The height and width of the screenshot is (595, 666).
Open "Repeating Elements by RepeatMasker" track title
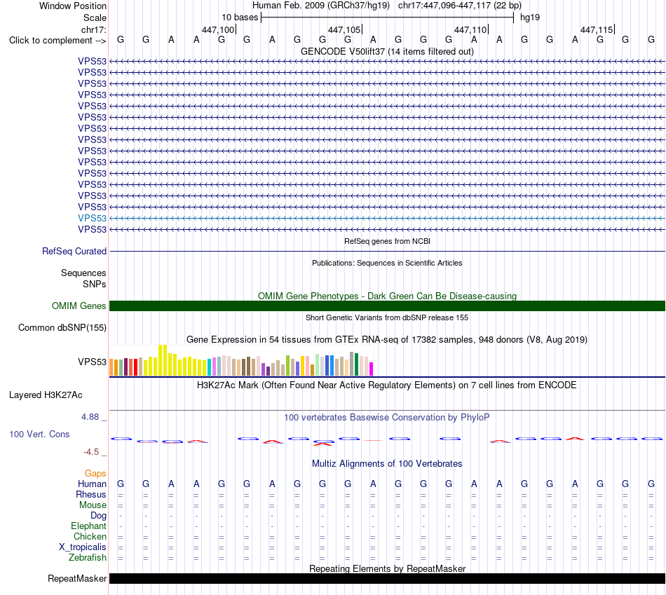387,568
